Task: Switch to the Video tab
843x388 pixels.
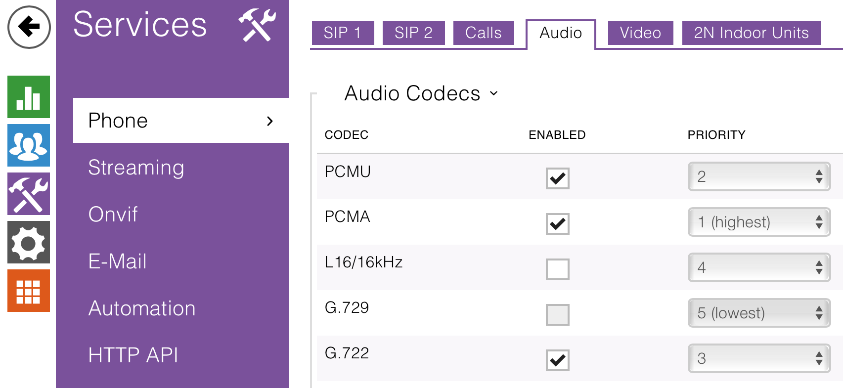Action: [x=640, y=33]
